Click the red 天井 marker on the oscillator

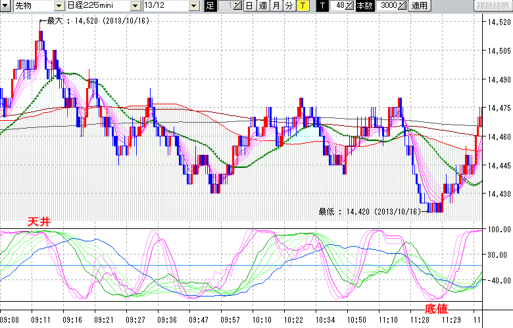point(38,222)
